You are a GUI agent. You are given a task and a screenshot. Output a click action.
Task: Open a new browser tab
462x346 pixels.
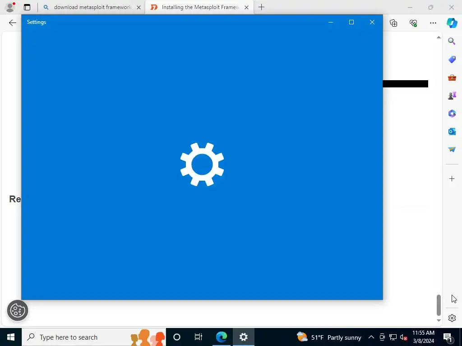coord(261,7)
